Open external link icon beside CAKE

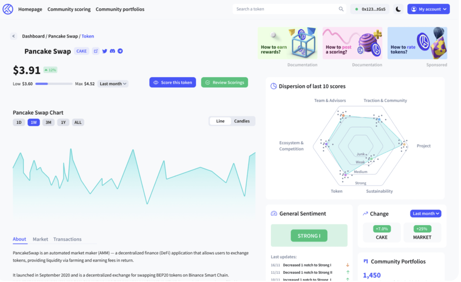[96, 51]
